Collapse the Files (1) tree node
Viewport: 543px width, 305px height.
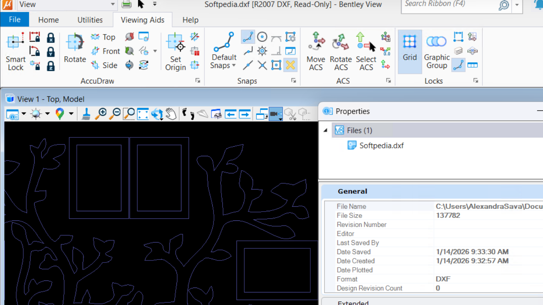(326, 130)
